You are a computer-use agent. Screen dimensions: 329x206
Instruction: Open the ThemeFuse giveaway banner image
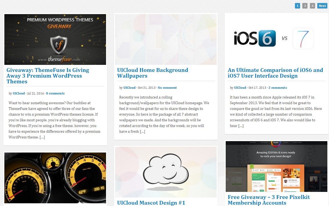[x=55, y=39]
